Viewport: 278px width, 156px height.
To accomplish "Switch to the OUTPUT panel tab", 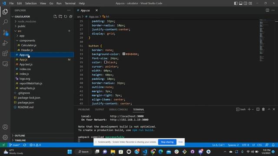I will point(99,110).
